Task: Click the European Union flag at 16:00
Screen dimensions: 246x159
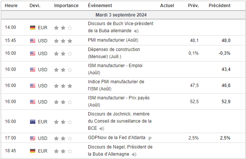Action: pos(33,121)
